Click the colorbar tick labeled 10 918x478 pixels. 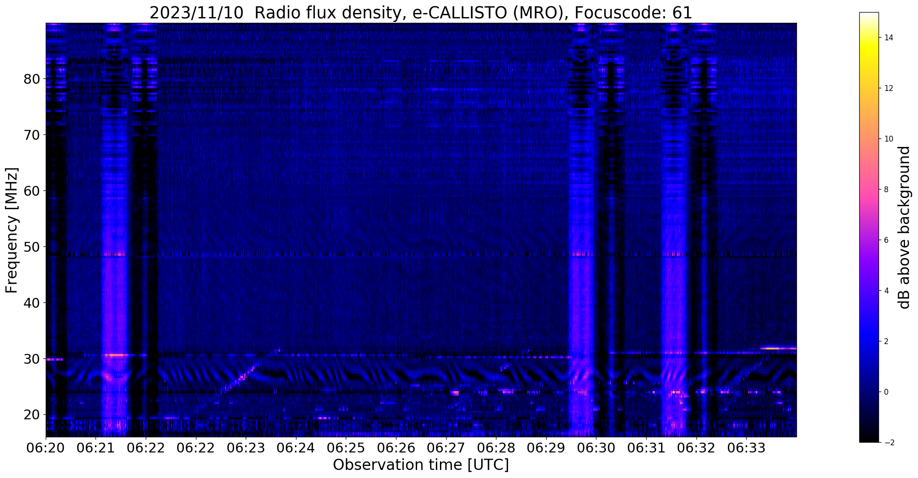pos(888,139)
